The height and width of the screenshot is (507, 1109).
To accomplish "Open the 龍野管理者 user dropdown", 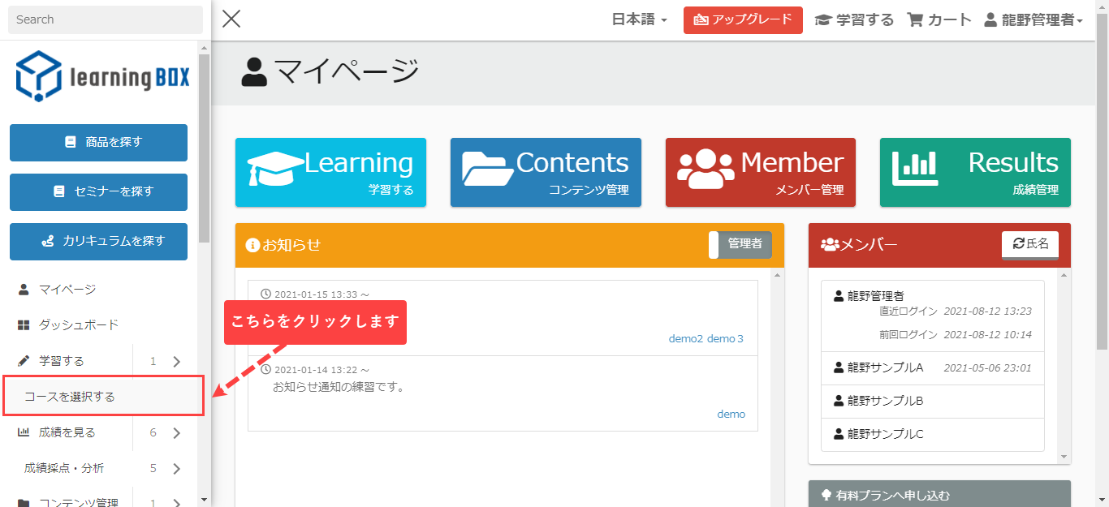I will [x=1033, y=20].
